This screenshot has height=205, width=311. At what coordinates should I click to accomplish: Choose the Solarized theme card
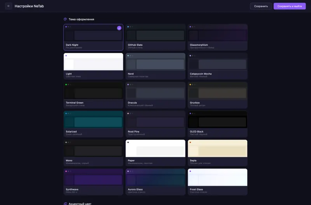(93, 124)
